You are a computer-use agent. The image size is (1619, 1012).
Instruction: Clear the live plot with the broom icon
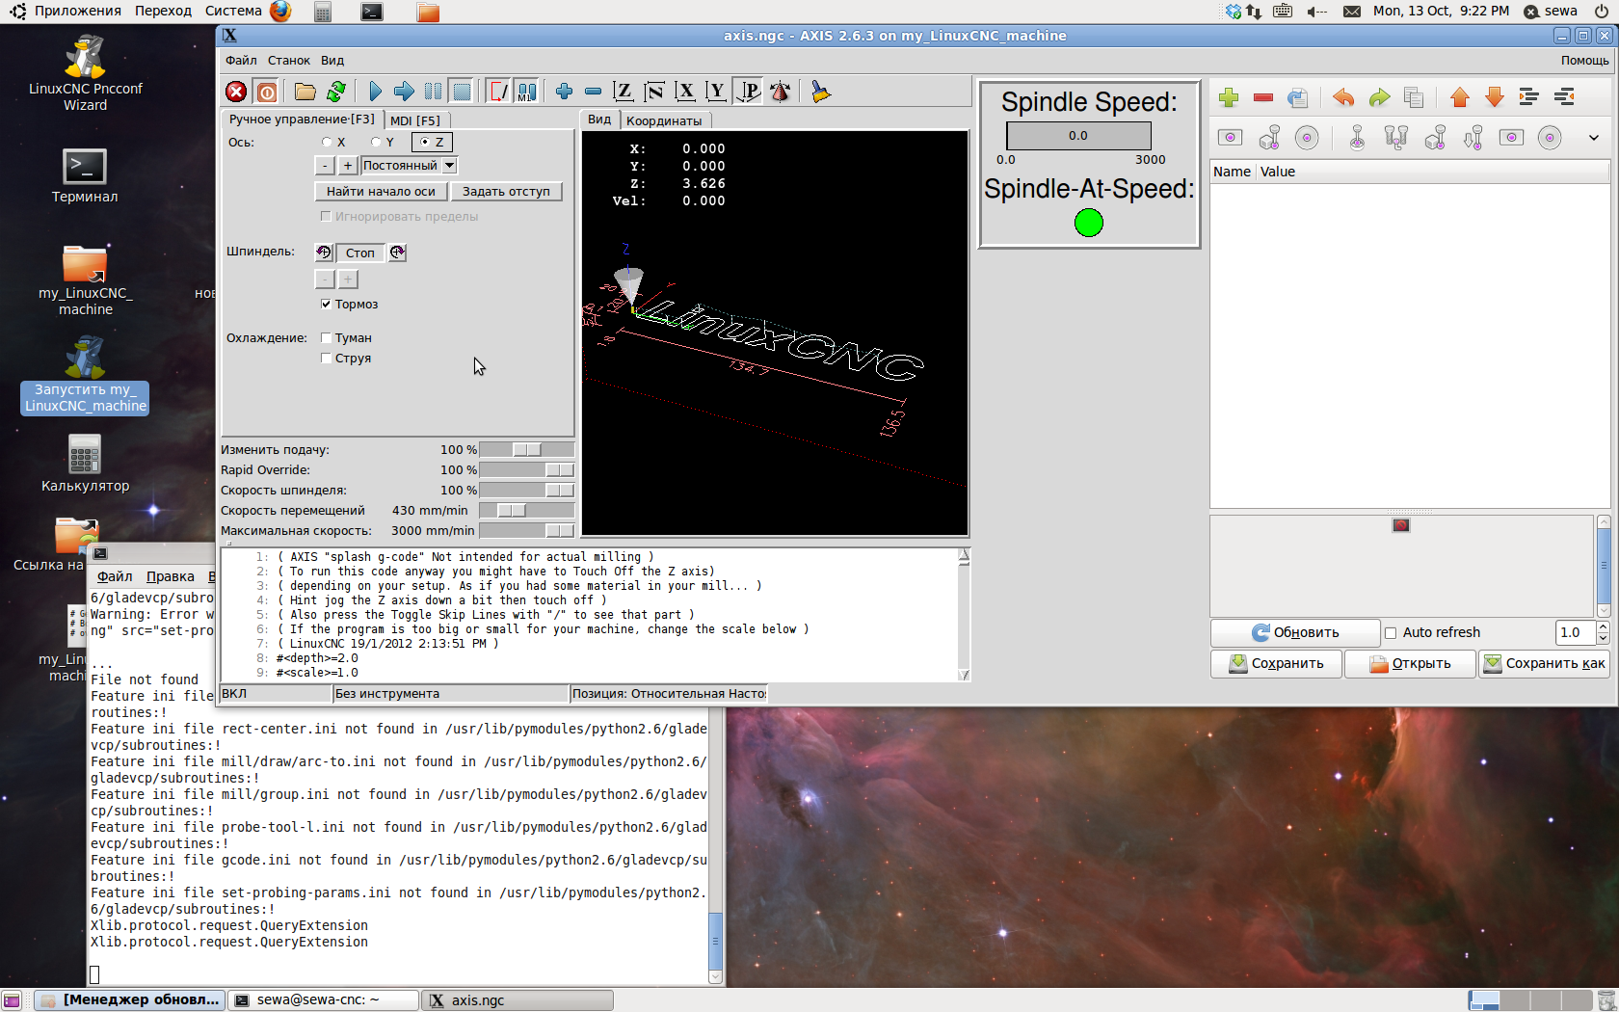820,92
